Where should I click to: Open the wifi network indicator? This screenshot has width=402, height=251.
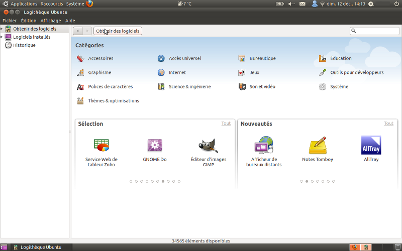coord(322,4)
